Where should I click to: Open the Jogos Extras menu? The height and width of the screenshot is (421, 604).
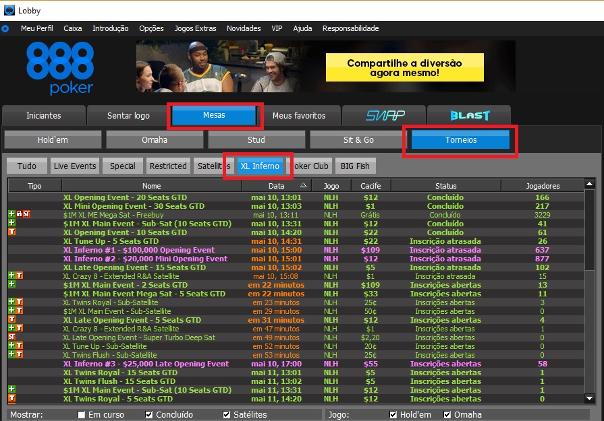point(195,28)
